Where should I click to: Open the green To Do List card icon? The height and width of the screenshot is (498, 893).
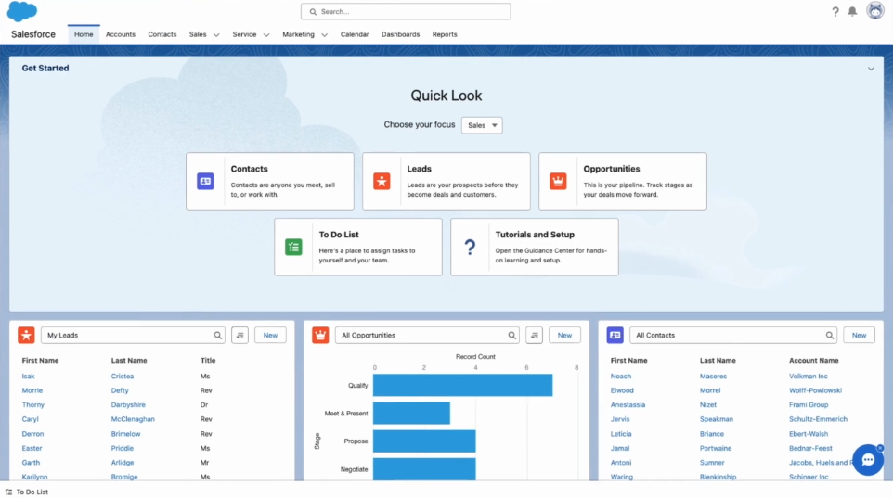tap(293, 247)
